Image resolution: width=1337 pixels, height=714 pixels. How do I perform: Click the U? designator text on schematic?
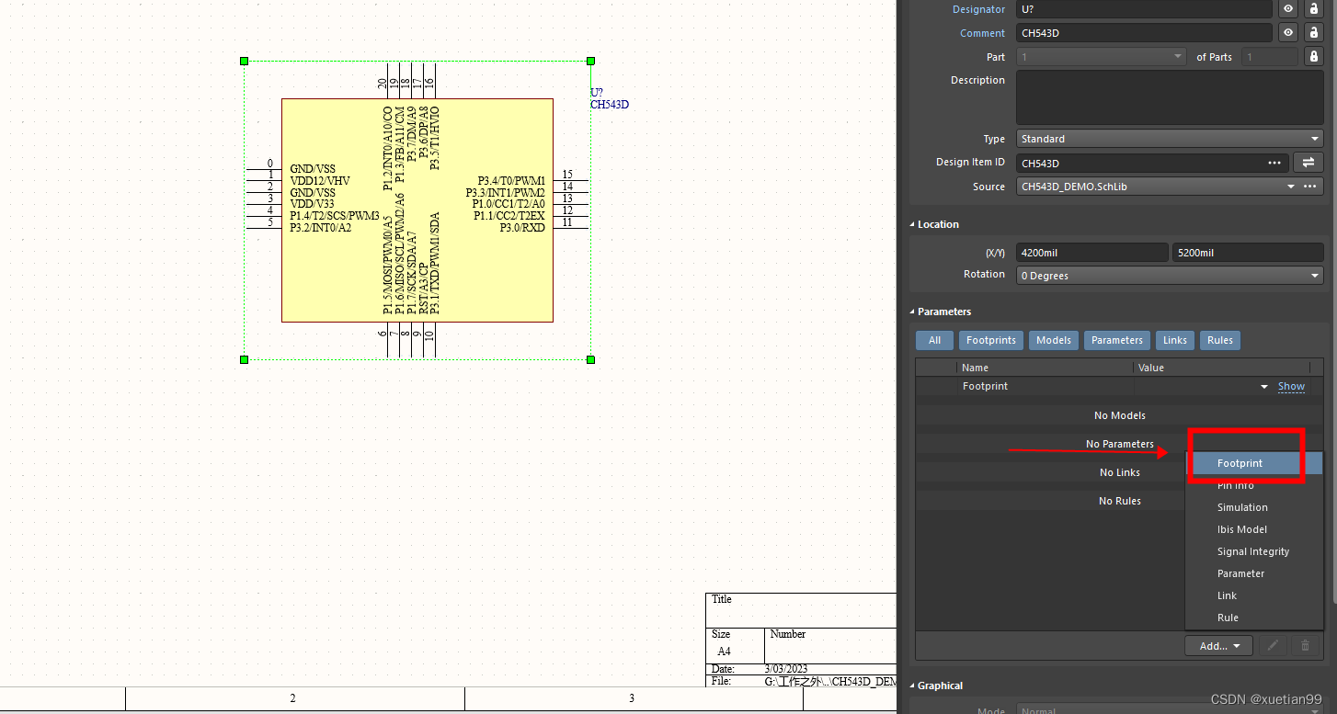(x=597, y=93)
